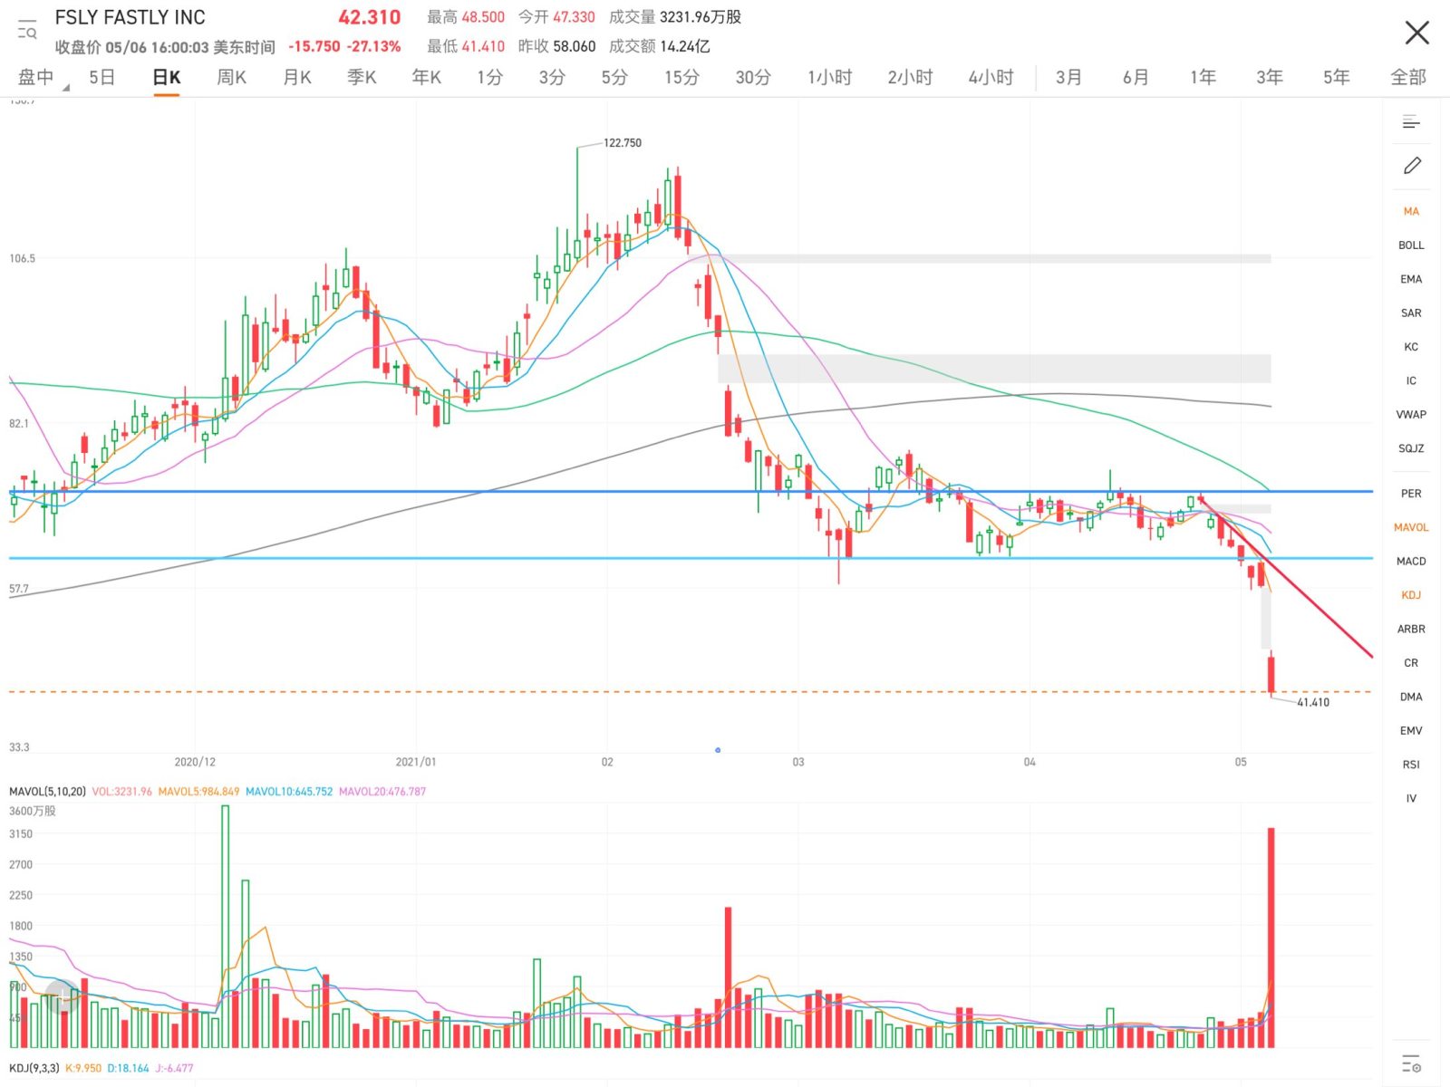Enable the CR sub-indicator
The height and width of the screenshot is (1087, 1450).
pos(1411,663)
